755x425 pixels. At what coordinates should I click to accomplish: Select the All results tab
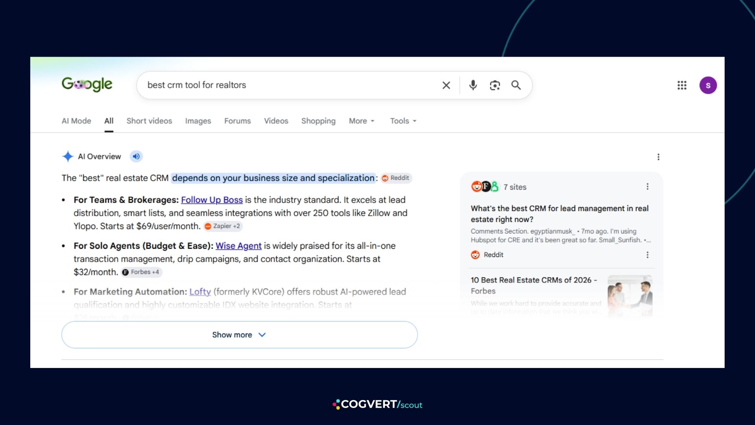[x=109, y=121]
